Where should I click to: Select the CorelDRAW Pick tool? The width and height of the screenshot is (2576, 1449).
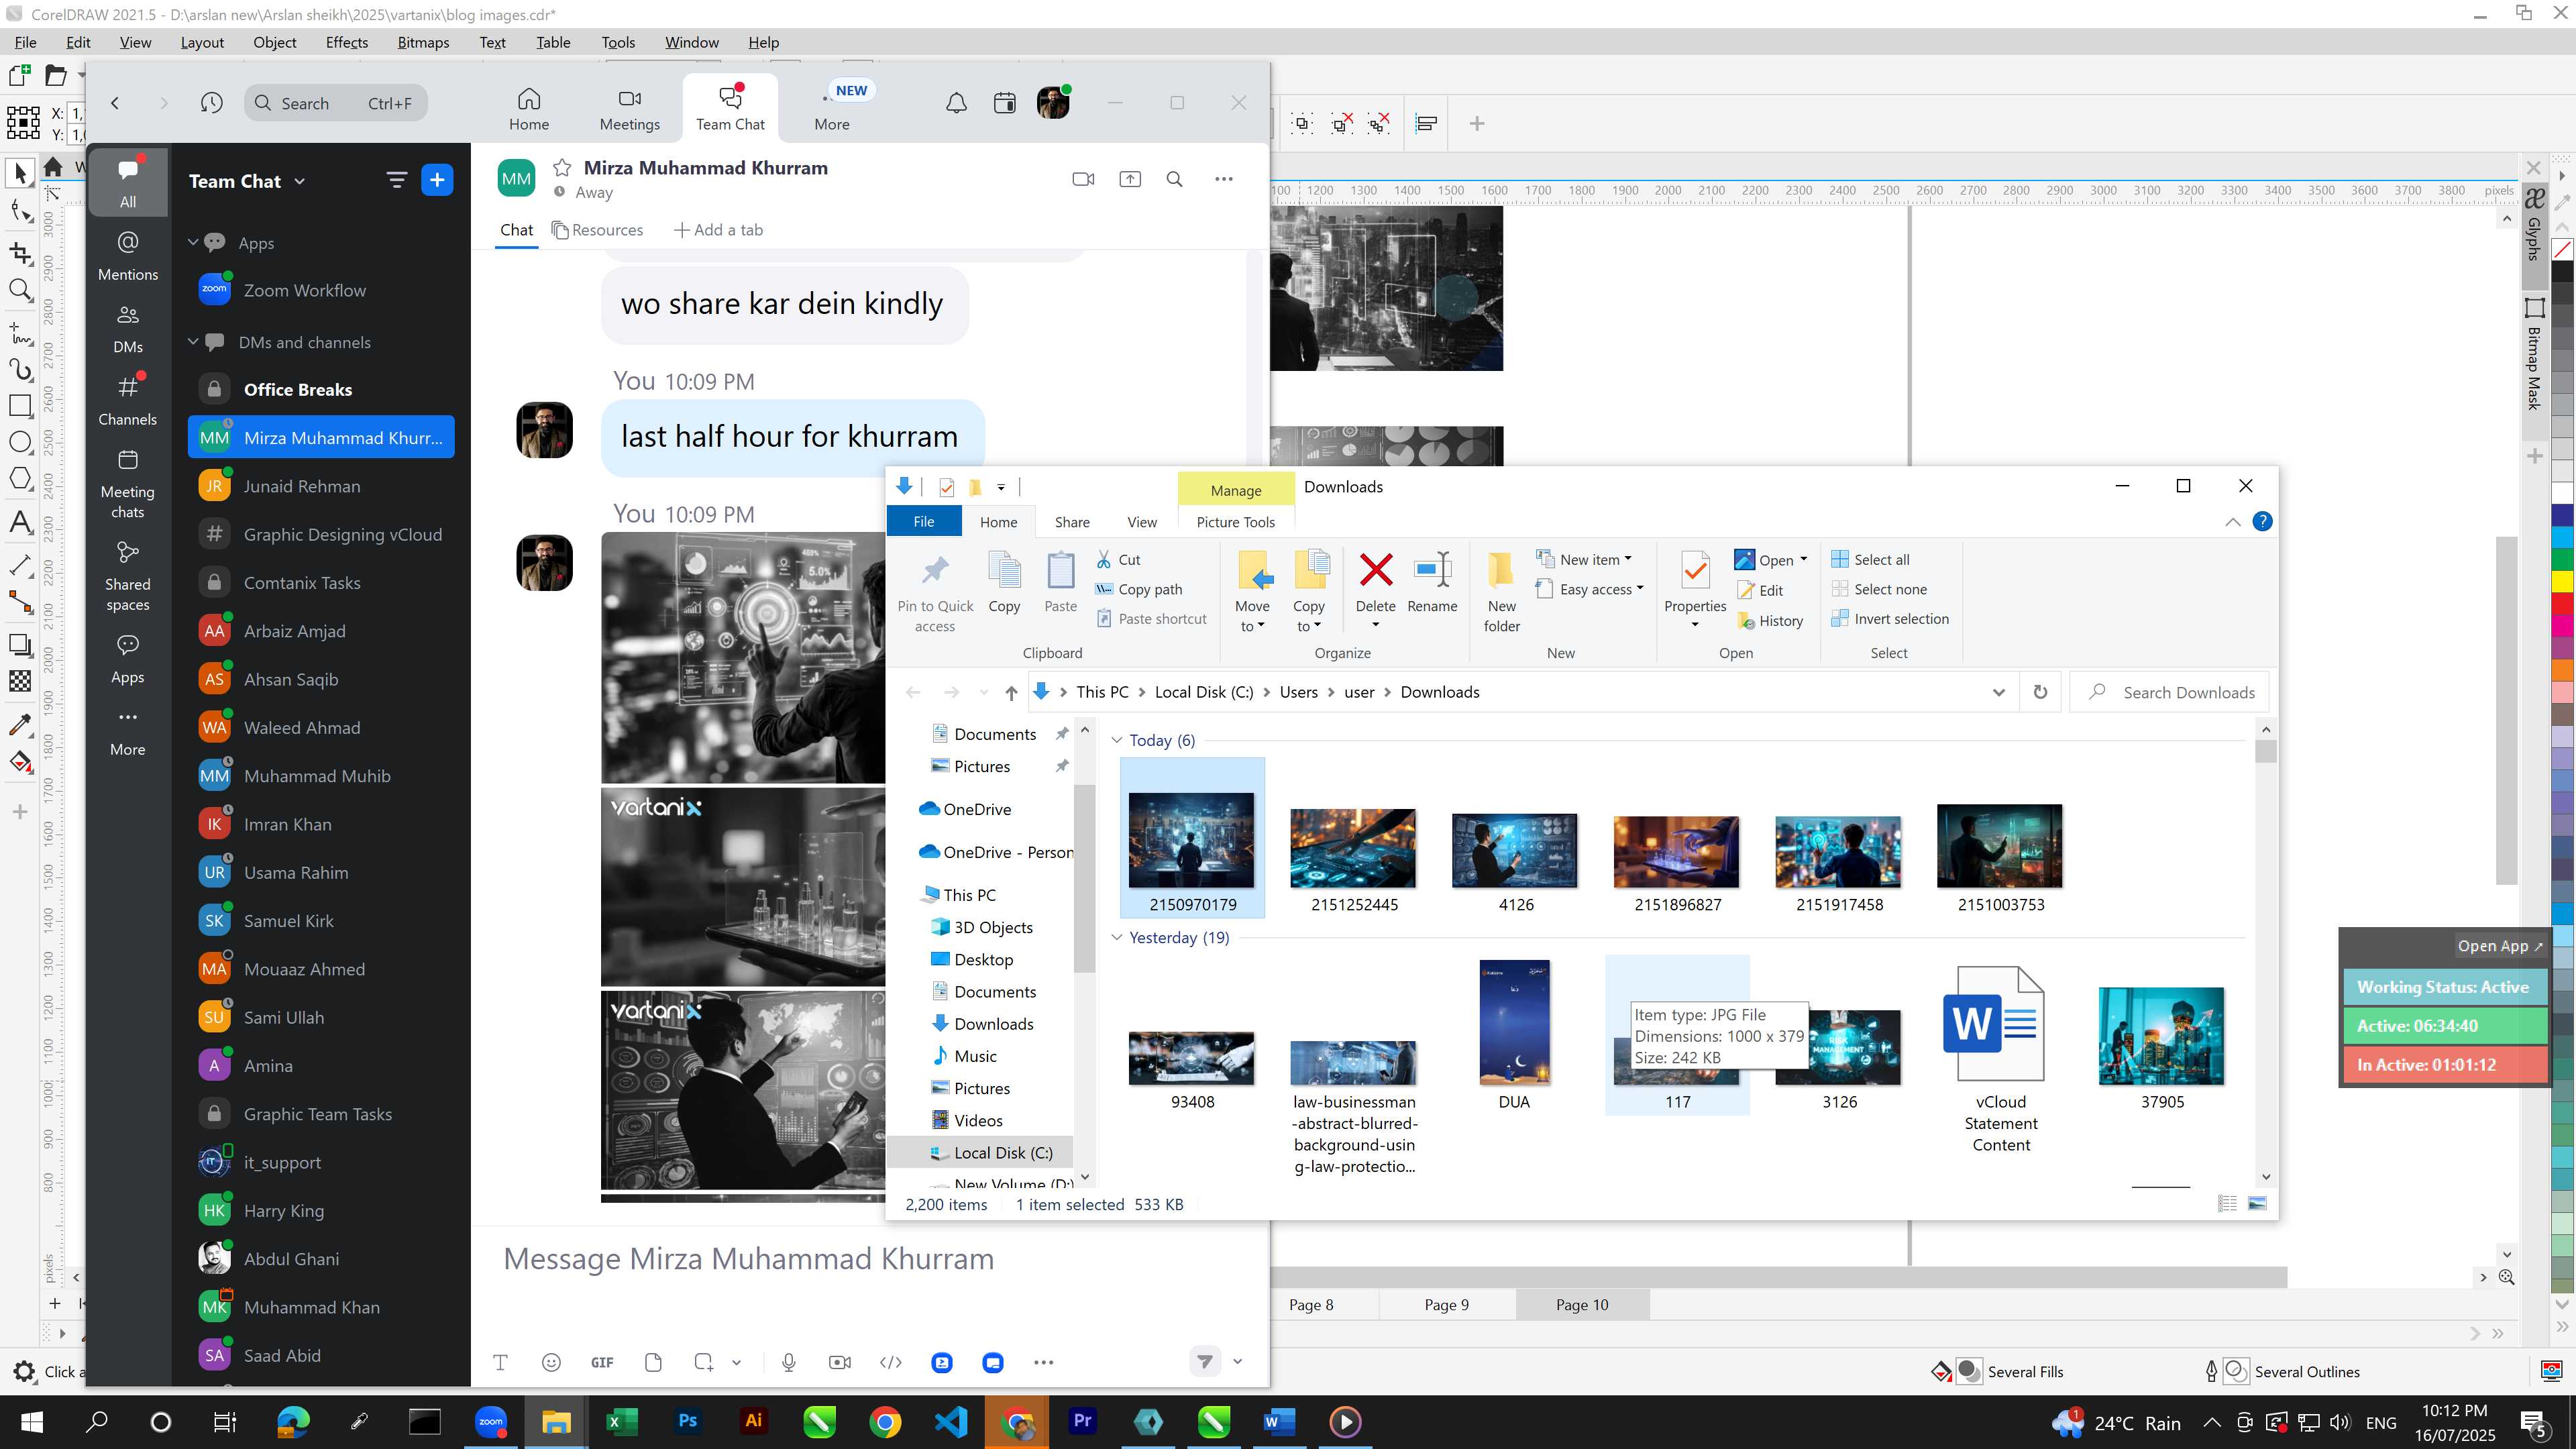tap(20, 173)
